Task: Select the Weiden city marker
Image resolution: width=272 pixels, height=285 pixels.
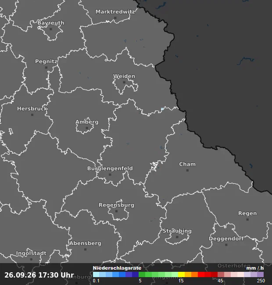Action: (x=124, y=82)
